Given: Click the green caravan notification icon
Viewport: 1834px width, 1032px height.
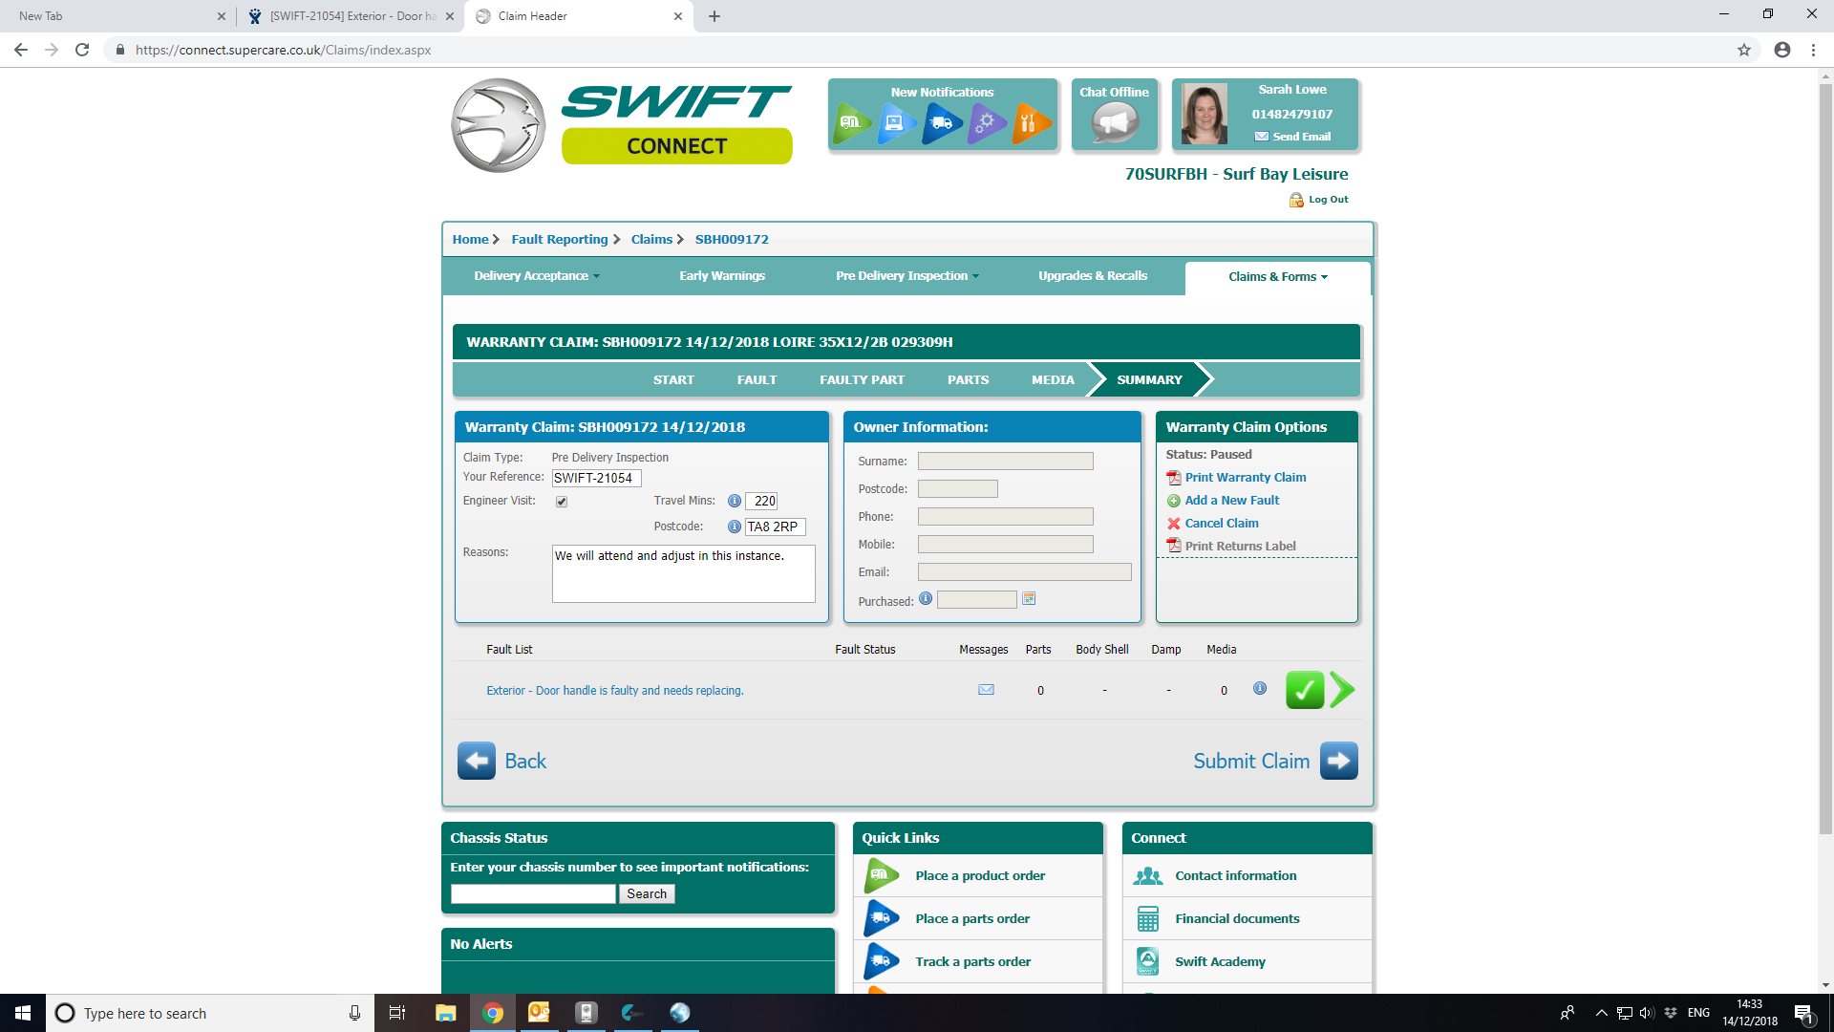Looking at the screenshot, I should tap(851, 123).
